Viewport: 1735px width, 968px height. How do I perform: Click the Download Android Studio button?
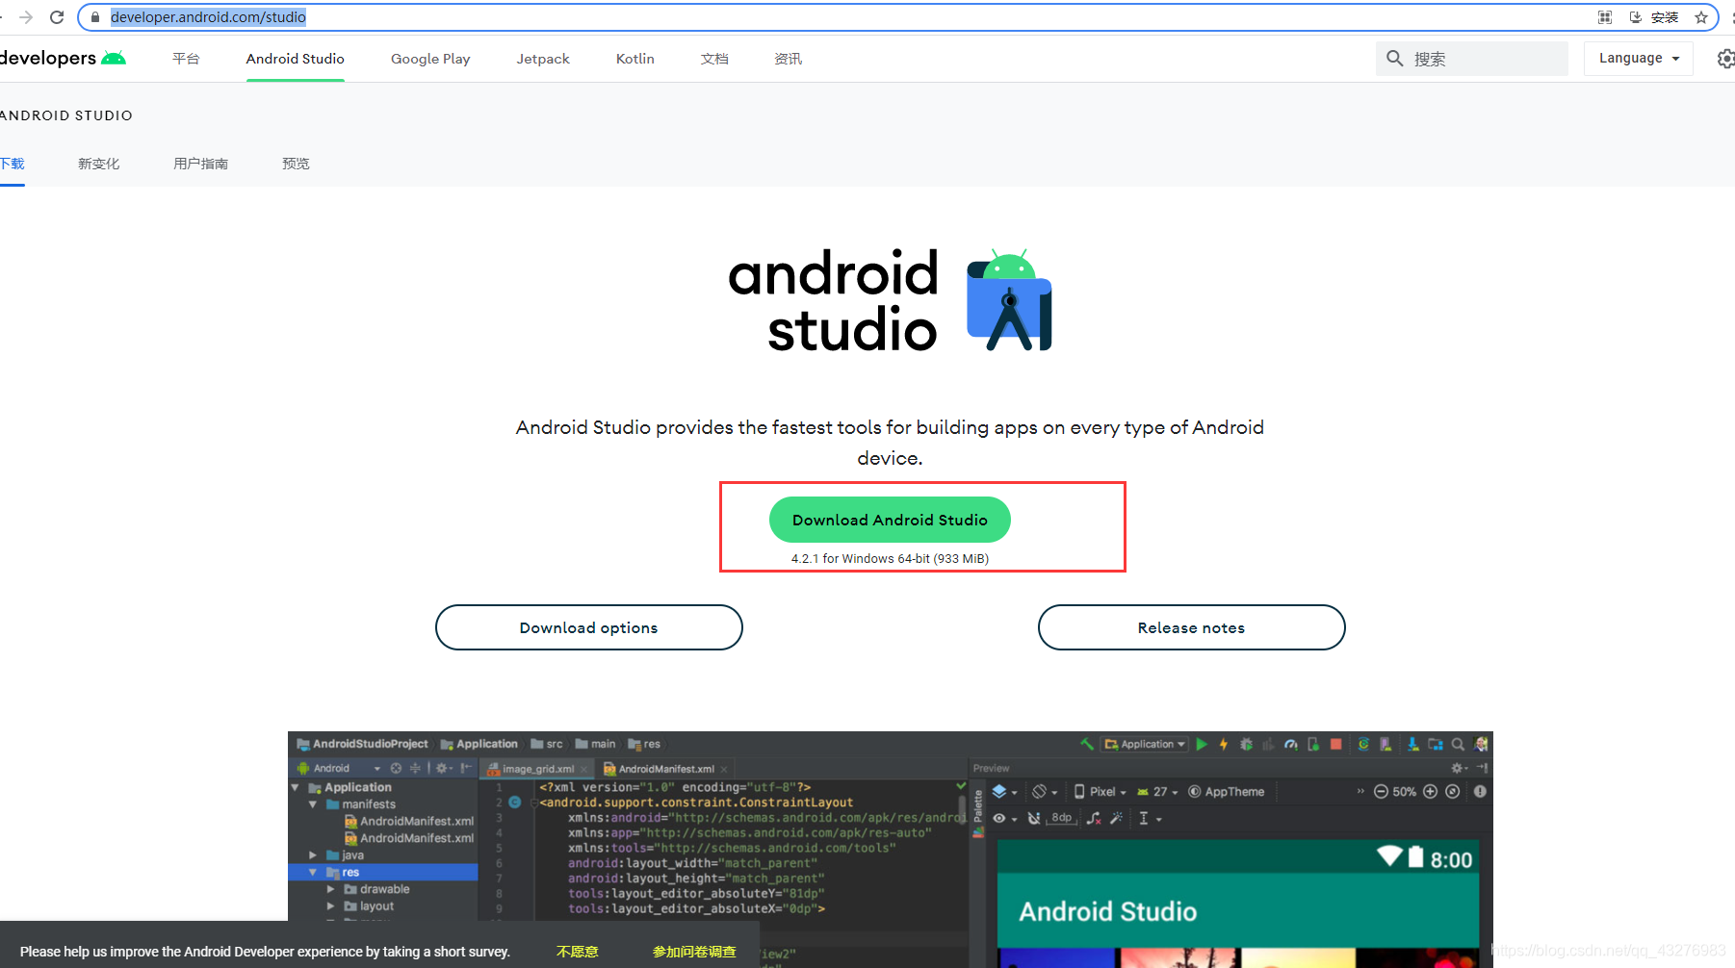[890, 520]
